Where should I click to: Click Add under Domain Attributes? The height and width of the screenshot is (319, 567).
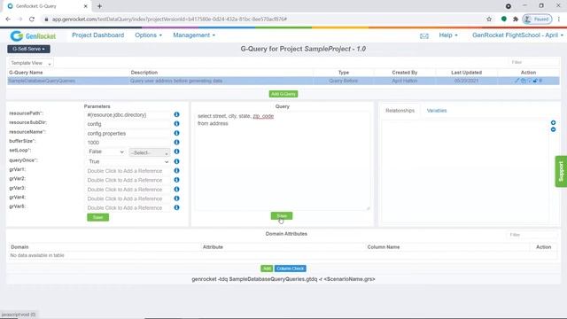[x=267, y=268]
